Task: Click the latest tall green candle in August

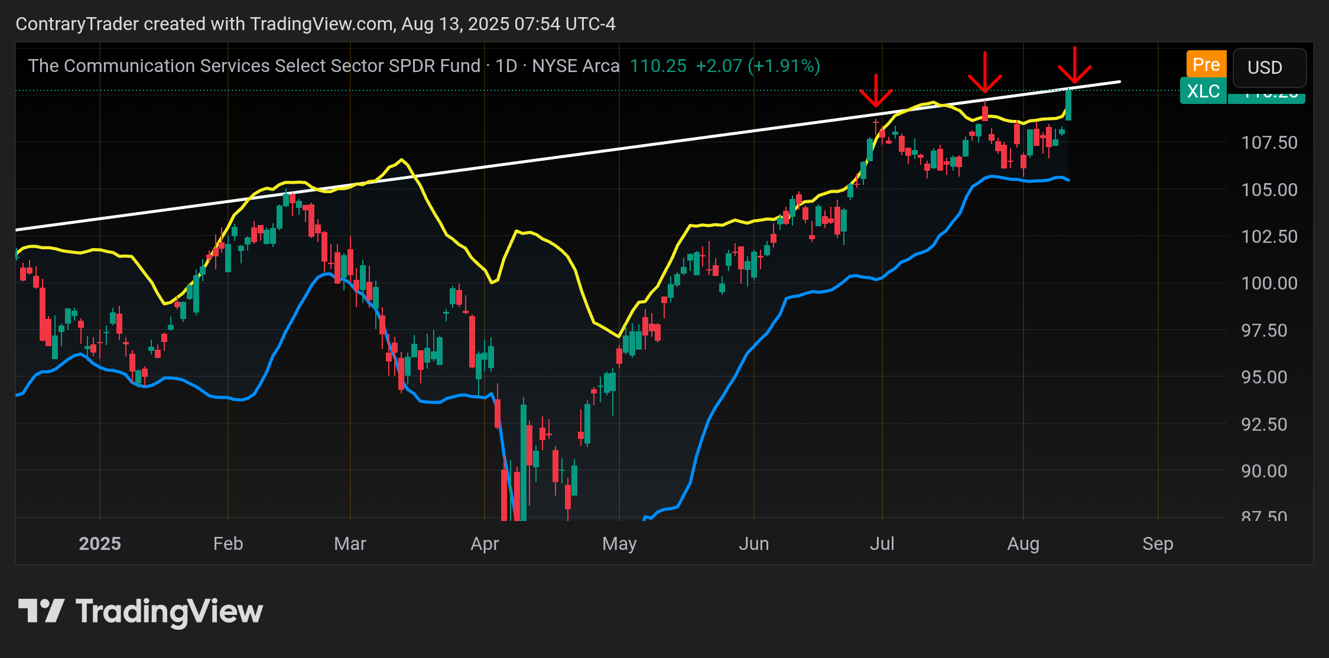Action: (x=1068, y=105)
